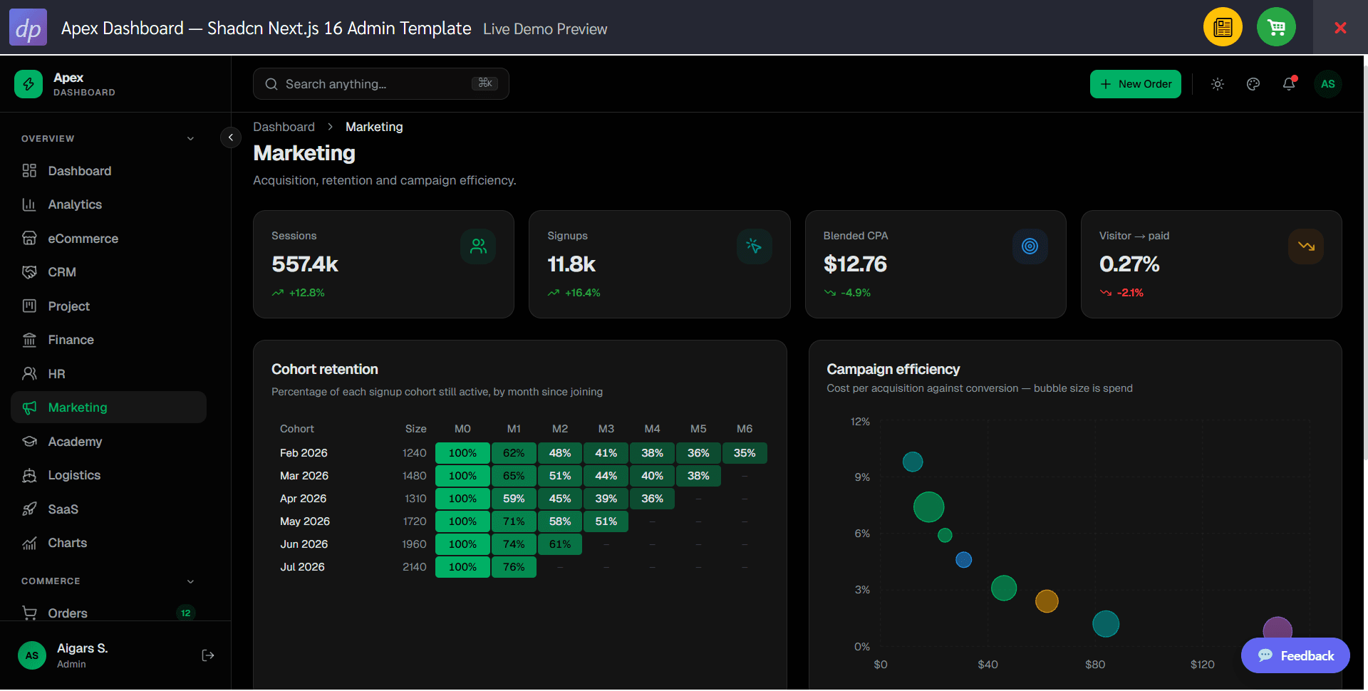
Task: Click the Orders count badge 12
Action: [x=185, y=613]
